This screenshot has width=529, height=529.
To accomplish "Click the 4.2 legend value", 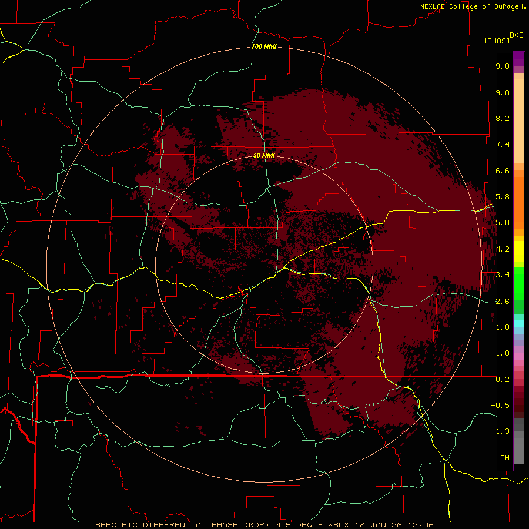I will pos(503,249).
